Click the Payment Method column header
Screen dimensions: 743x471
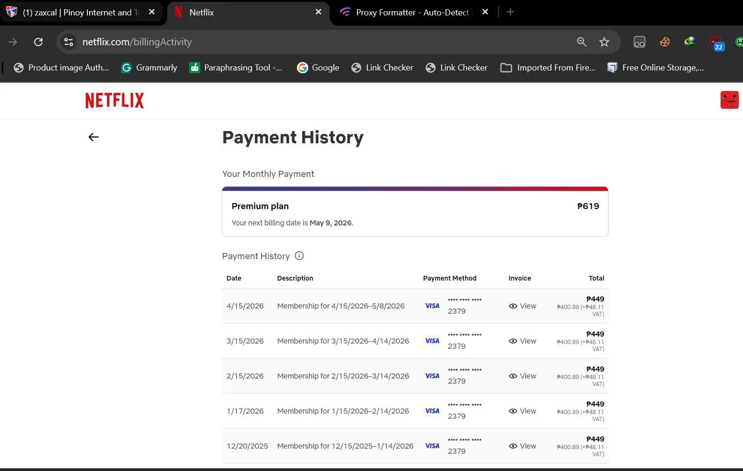click(450, 278)
